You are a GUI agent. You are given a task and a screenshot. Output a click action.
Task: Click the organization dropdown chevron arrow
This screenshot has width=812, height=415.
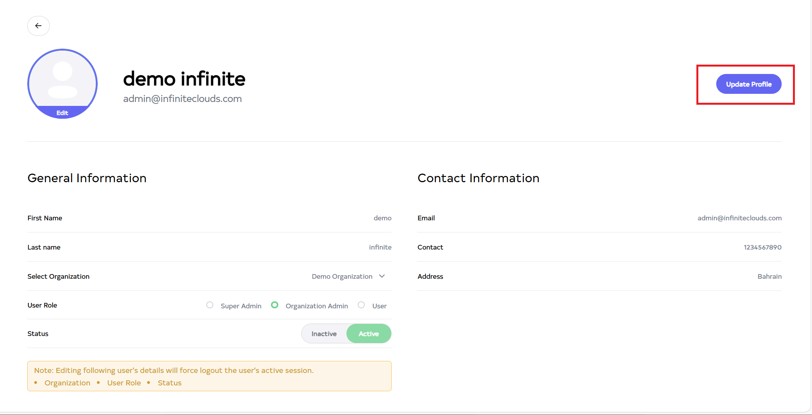(x=382, y=276)
